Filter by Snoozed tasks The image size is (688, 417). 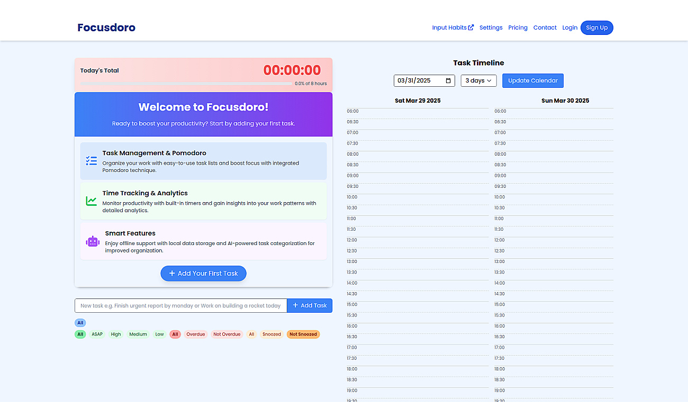click(x=272, y=334)
